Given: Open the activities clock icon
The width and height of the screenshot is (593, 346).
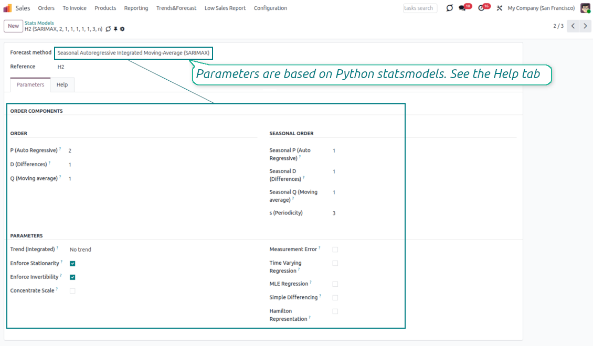Looking at the screenshot, I should click(481, 8).
